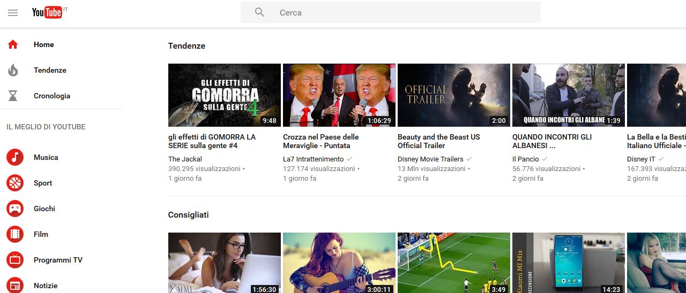Click the verified badge next to Disney IT

pyautogui.click(x=661, y=159)
